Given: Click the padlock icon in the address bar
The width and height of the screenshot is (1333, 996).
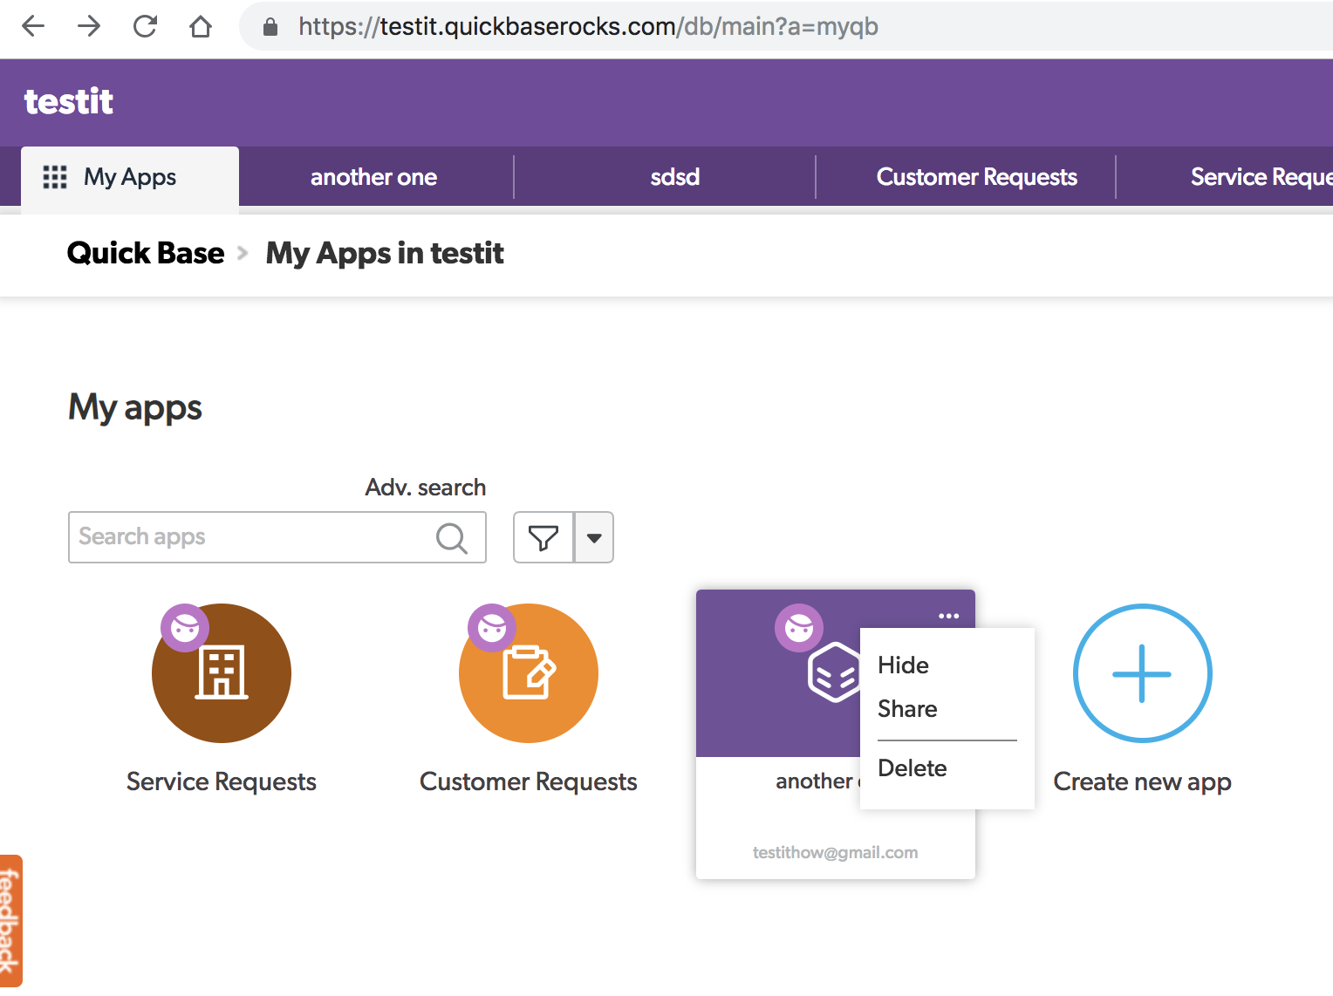Looking at the screenshot, I should 270,27.
